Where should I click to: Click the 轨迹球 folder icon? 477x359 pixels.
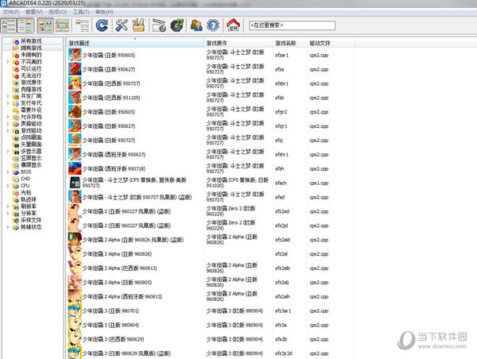[x=16, y=199]
